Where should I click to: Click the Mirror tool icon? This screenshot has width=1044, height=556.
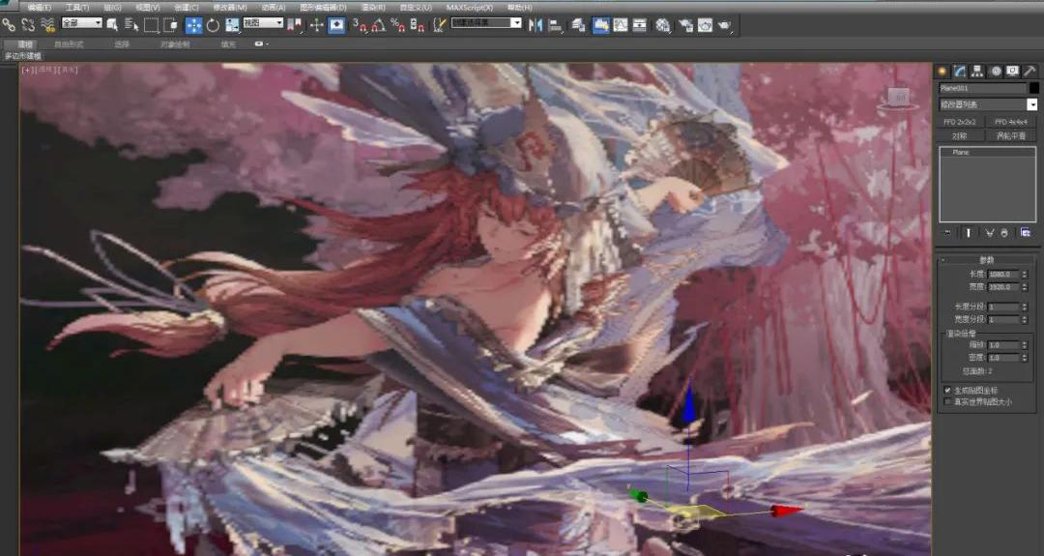536,25
